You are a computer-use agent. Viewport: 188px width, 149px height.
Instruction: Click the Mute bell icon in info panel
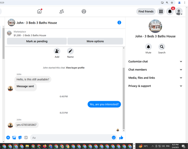click(x=149, y=47)
